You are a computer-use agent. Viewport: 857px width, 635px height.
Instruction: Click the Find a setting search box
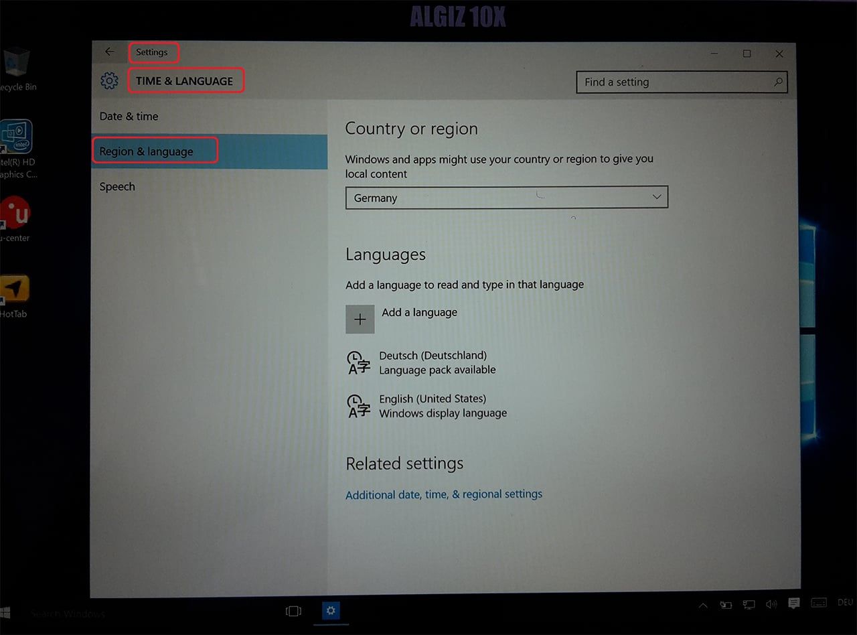682,82
